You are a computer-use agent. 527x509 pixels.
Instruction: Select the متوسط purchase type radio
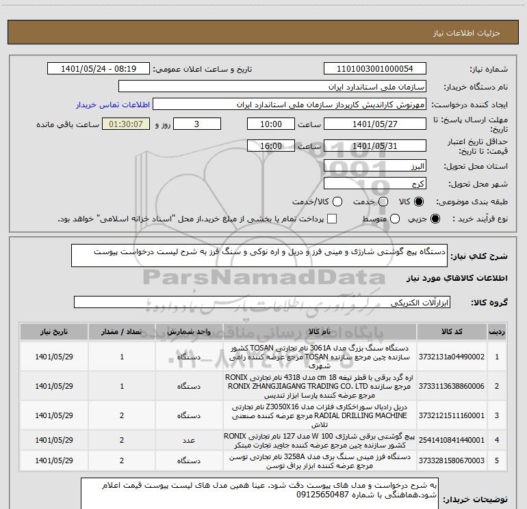[395, 219]
